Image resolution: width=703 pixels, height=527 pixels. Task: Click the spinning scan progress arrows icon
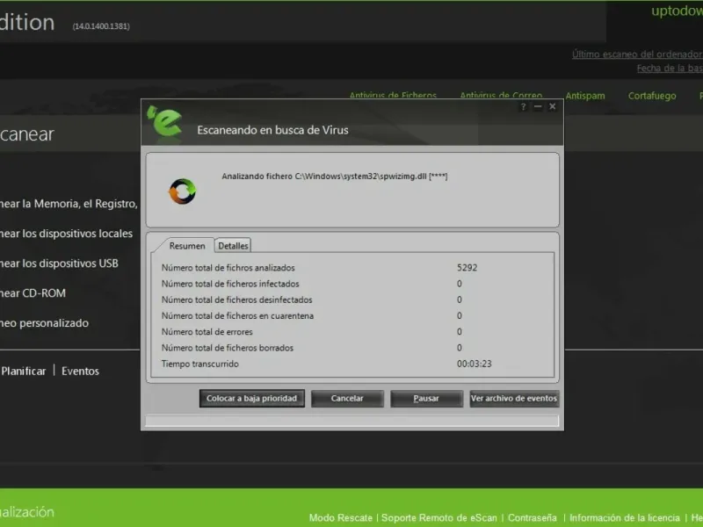pos(183,191)
